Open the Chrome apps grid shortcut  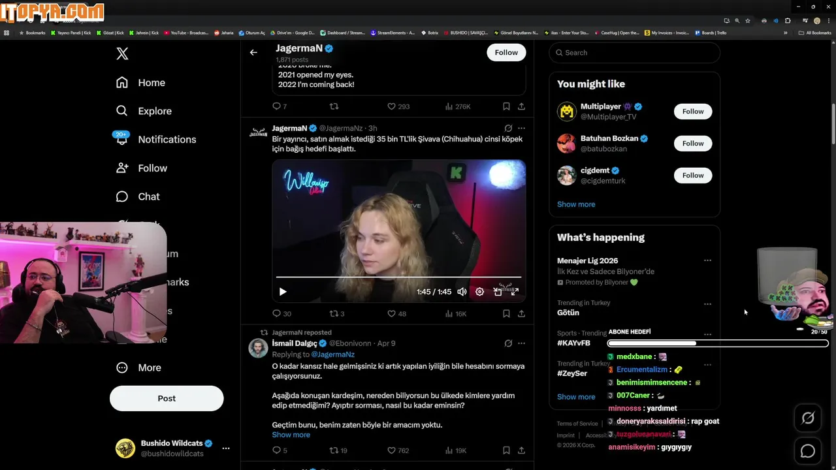click(x=7, y=33)
